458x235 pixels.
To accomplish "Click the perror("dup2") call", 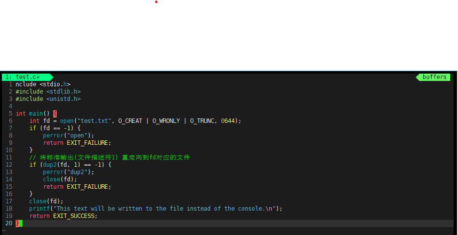I will 68,172.
